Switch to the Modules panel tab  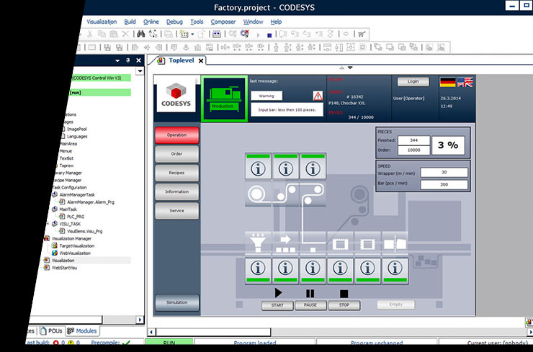point(81,330)
